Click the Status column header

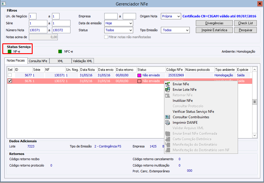pos(151,70)
